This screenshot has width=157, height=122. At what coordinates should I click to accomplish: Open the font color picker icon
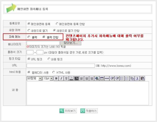[x=71, y=78]
